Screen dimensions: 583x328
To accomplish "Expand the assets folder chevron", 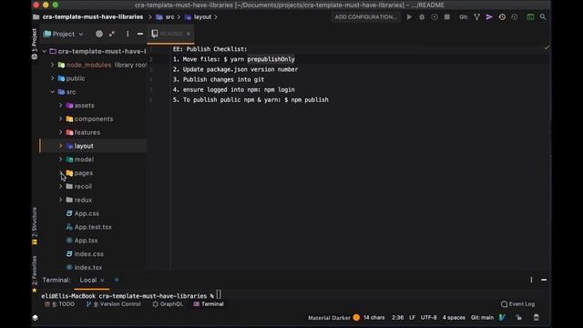I will point(61,106).
